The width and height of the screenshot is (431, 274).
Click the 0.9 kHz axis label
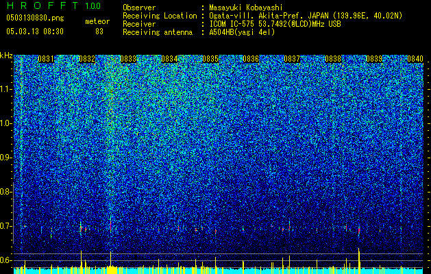6,158
